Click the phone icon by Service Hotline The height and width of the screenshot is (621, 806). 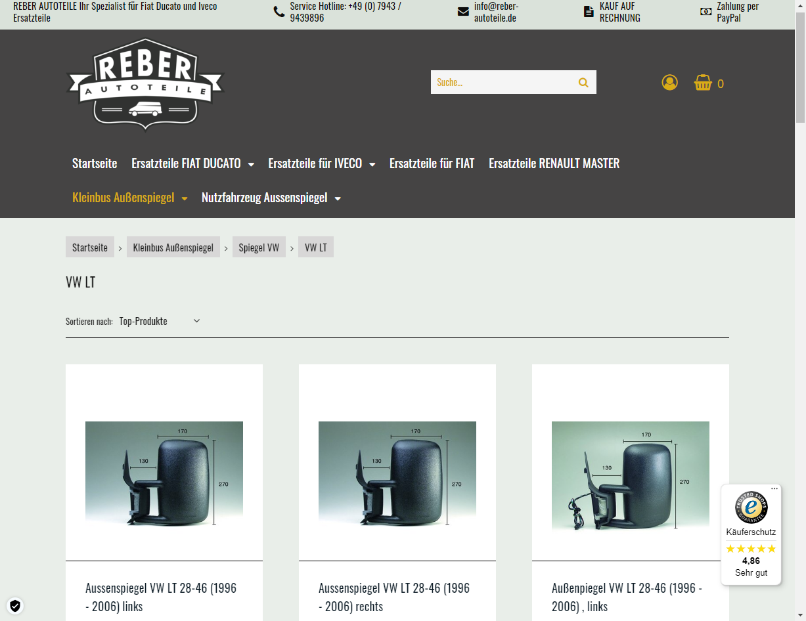click(279, 12)
